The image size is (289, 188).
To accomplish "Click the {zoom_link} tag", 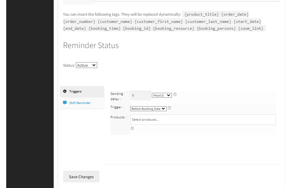I will coord(251,28).
